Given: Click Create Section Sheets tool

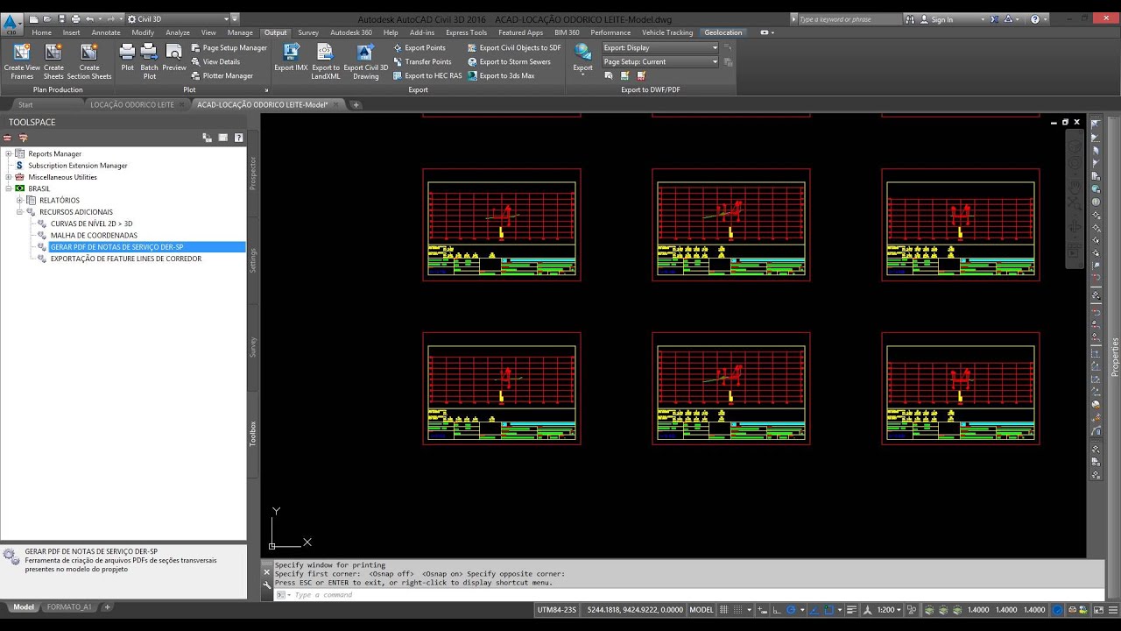Looking at the screenshot, I should tap(89, 61).
